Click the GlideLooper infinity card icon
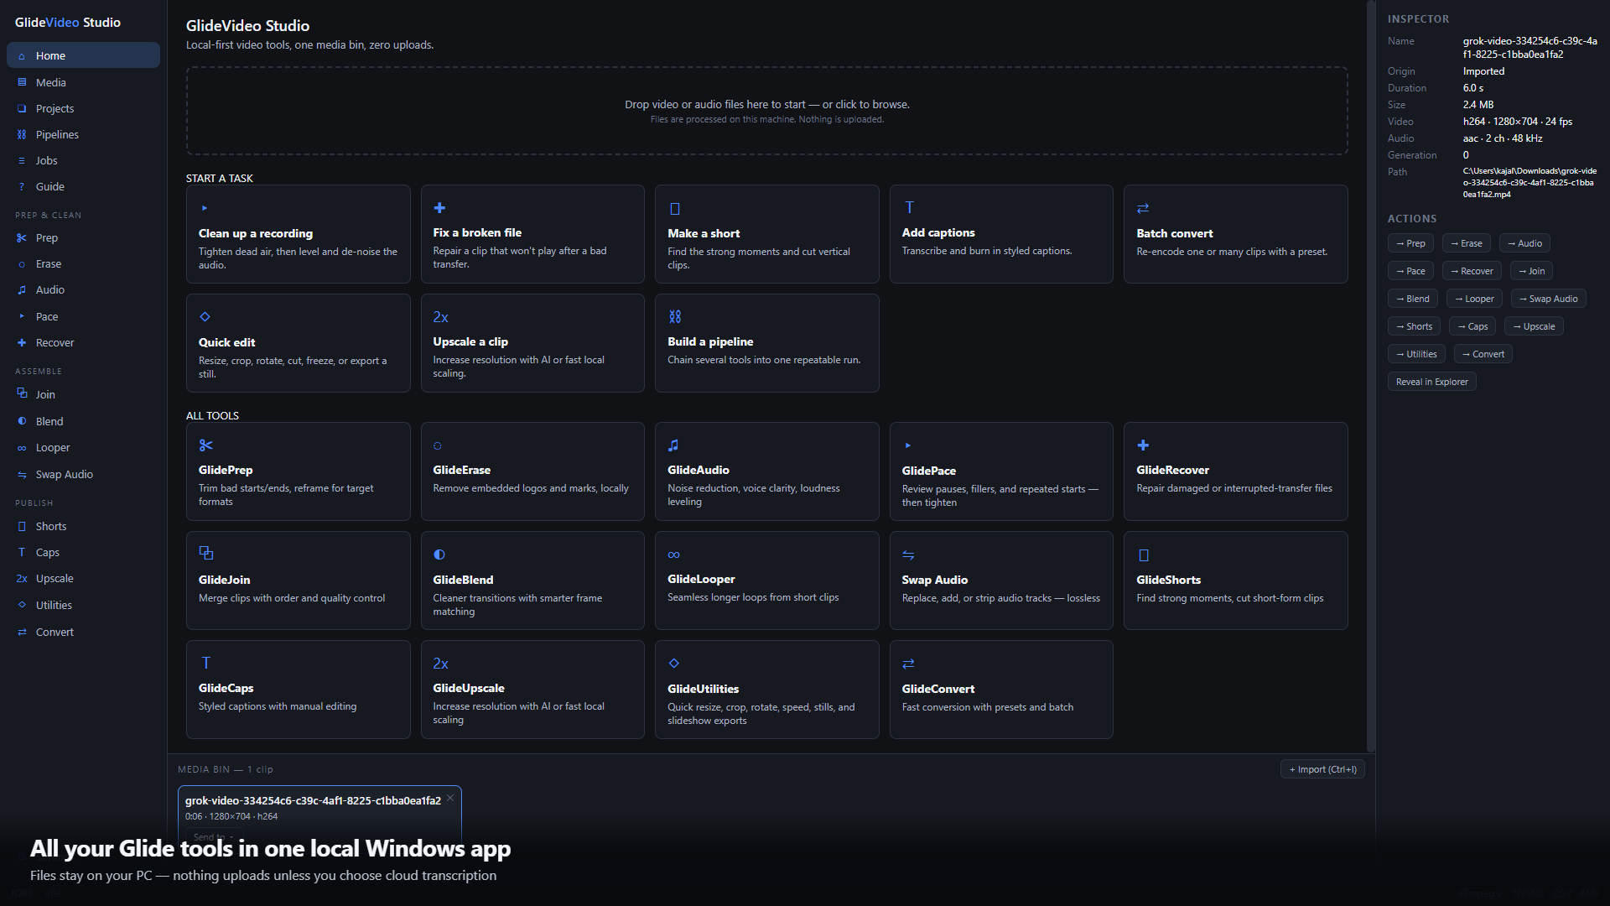The width and height of the screenshot is (1610, 906). 674,555
